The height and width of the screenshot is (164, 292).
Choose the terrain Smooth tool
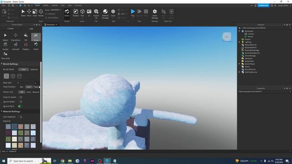16,46
